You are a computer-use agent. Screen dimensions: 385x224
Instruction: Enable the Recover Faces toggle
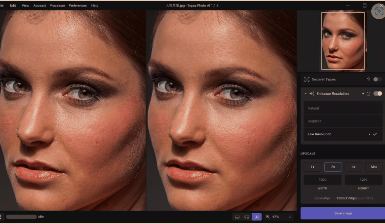377,79
